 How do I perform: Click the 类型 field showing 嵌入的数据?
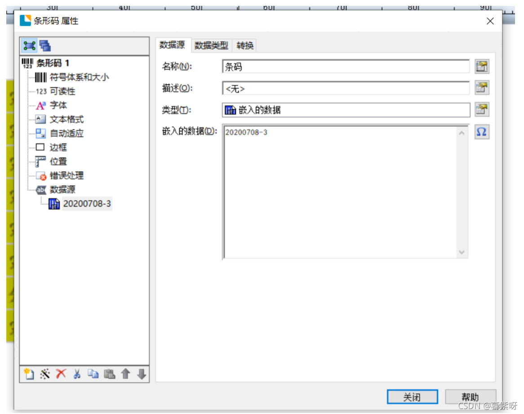tap(346, 110)
